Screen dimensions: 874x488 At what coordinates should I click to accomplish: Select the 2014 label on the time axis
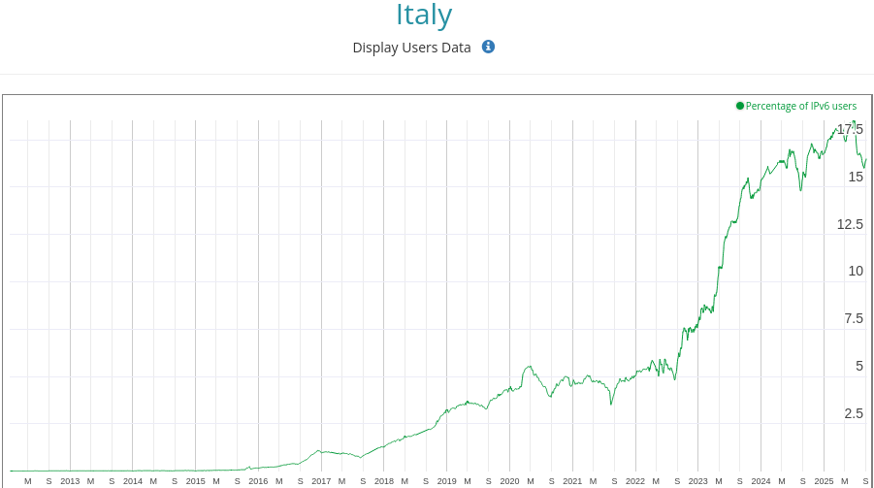[133, 480]
